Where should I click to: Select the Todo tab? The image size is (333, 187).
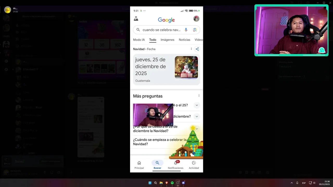[x=153, y=40]
